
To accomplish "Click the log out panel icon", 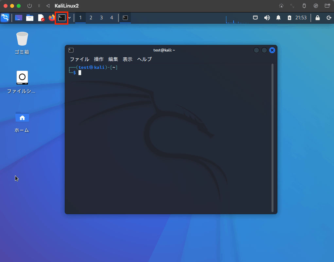I will (x=329, y=18).
